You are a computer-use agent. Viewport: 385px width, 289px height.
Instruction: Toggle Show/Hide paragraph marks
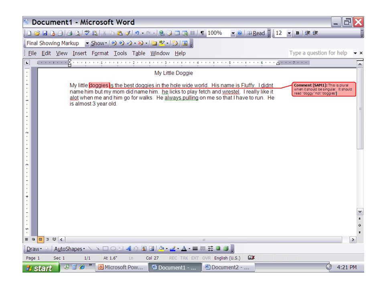(x=202, y=33)
